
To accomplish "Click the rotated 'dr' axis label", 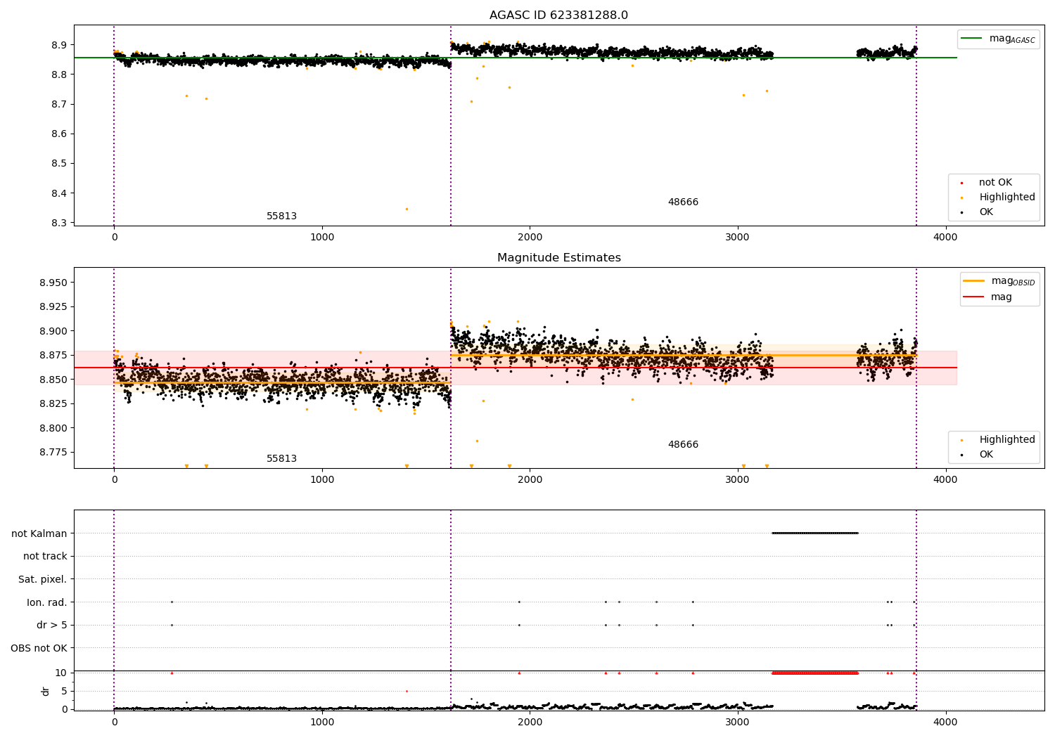I will tap(46, 691).
